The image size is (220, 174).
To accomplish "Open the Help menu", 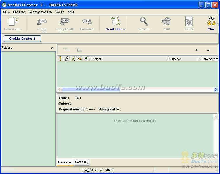I will (71, 12).
